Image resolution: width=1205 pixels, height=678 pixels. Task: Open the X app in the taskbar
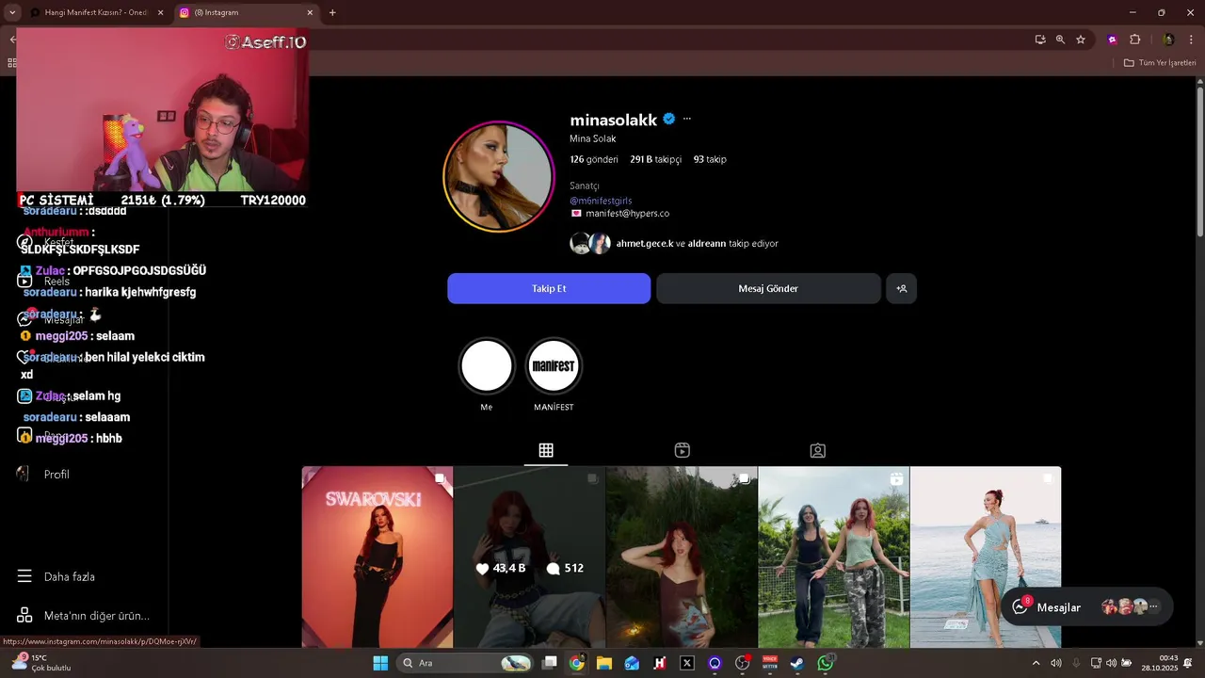687,663
